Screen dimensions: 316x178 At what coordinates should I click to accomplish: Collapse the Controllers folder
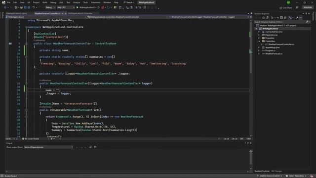[259, 41]
